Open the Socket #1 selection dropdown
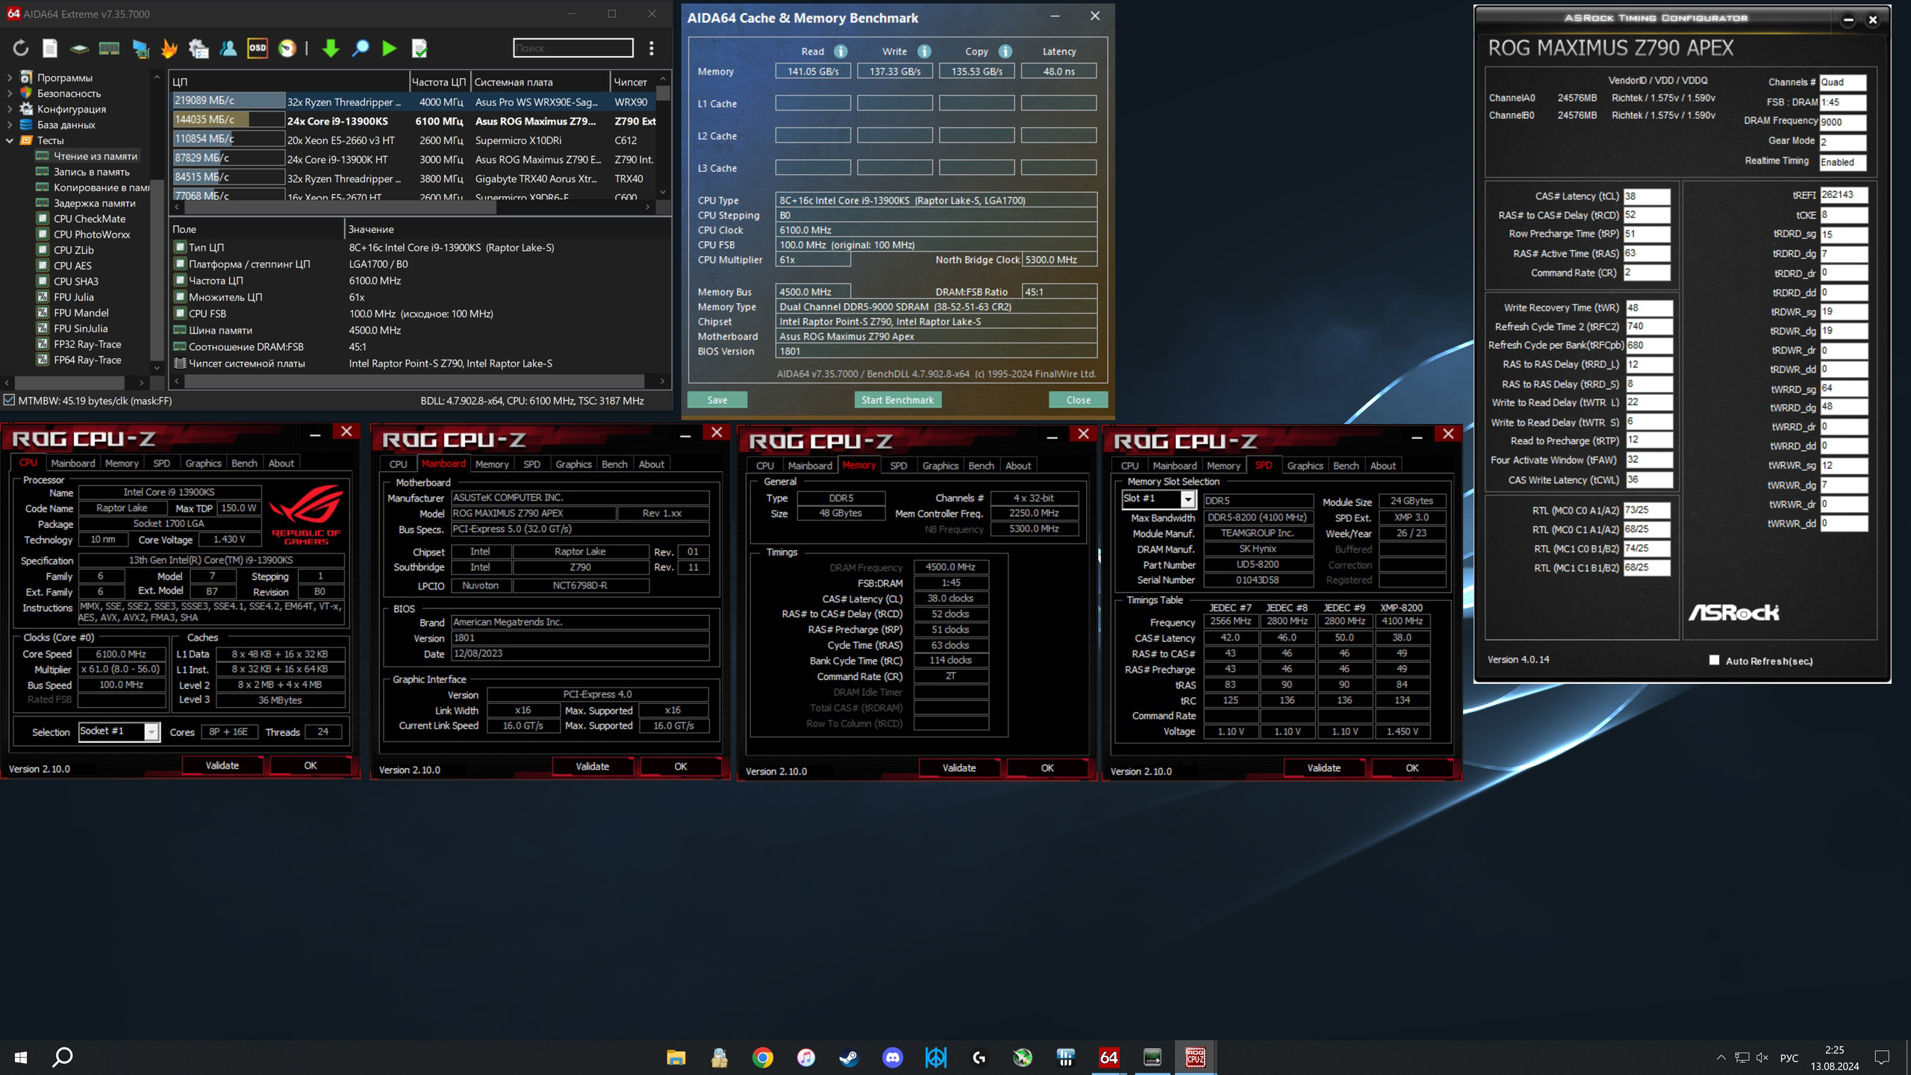This screenshot has height=1075, width=1911. coord(152,732)
